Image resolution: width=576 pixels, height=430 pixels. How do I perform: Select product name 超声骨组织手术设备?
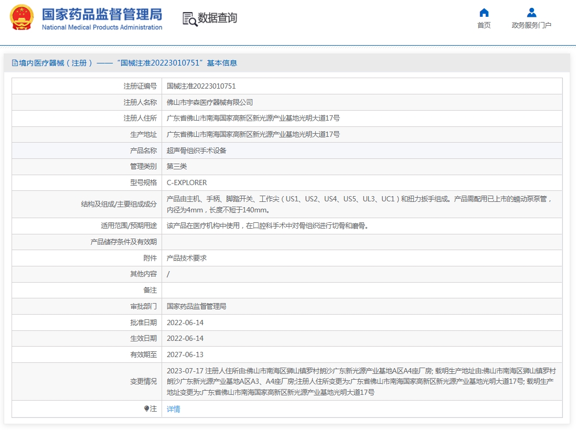click(197, 150)
